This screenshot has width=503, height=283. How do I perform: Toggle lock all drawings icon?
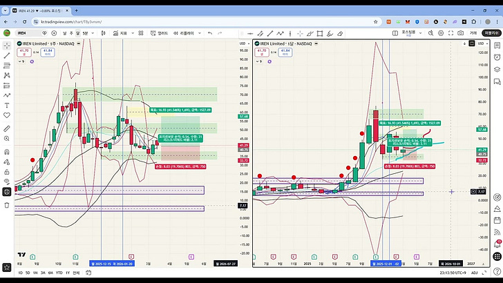7,172
